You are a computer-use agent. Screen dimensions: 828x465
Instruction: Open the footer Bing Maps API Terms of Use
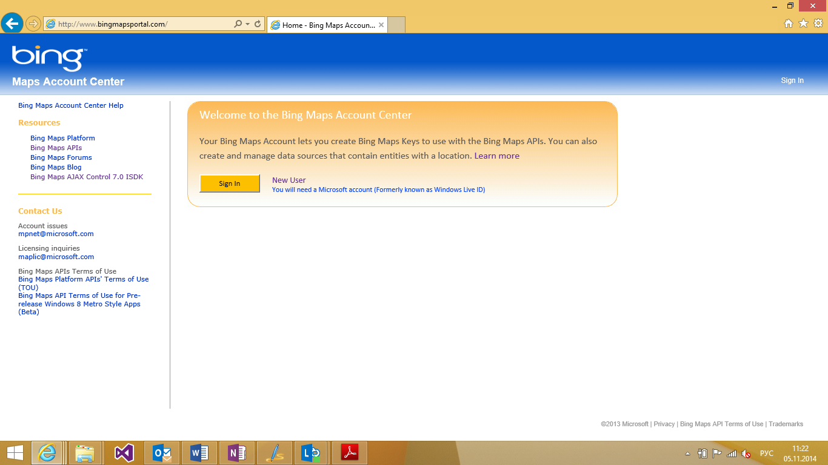pyautogui.click(x=722, y=424)
